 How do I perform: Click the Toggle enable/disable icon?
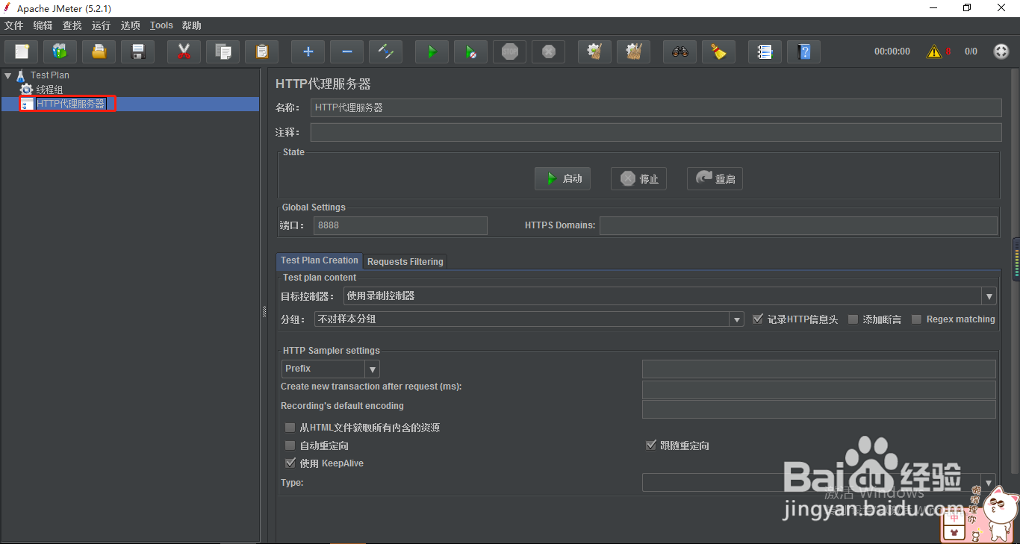(385, 51)
